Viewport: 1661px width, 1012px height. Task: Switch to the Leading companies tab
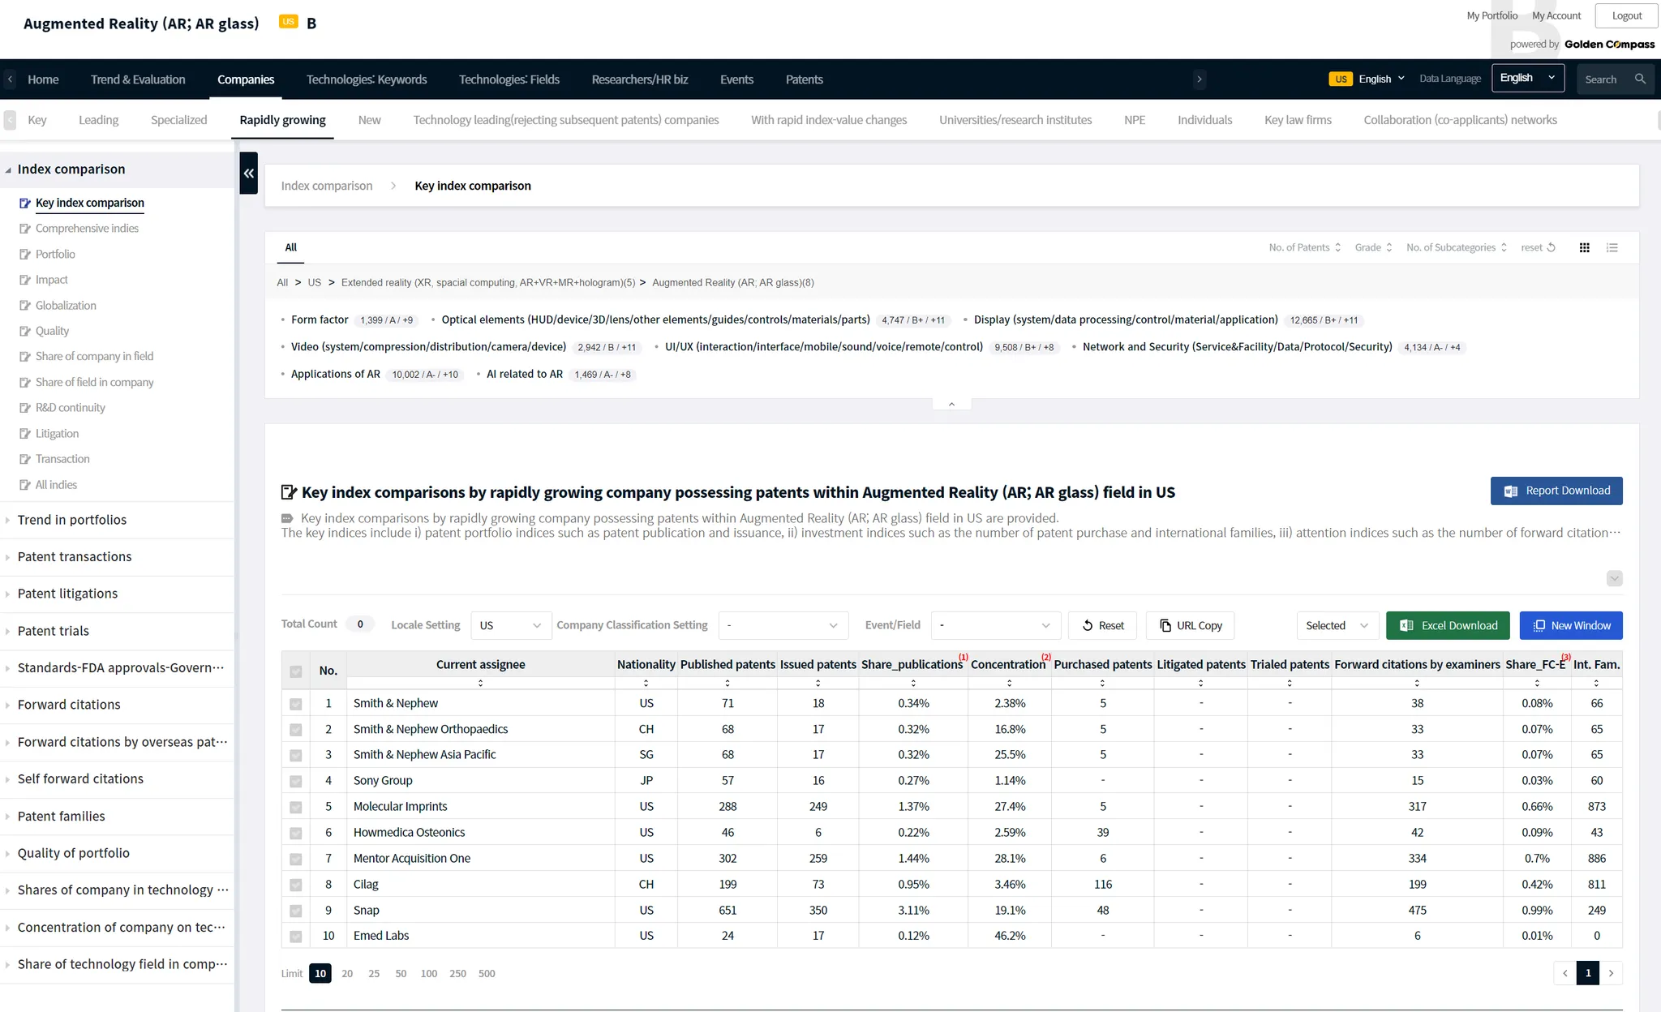point(98,120)
